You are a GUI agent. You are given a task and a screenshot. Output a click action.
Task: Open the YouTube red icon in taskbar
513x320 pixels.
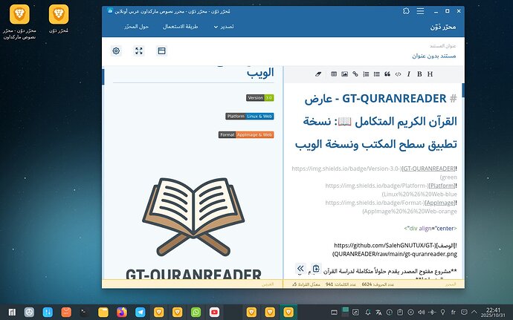214,312
